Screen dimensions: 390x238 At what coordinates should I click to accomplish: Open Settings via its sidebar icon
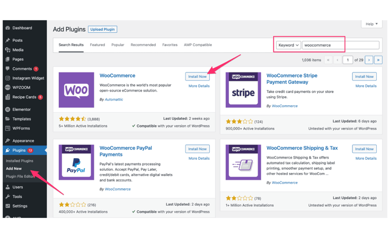point(7,206)
